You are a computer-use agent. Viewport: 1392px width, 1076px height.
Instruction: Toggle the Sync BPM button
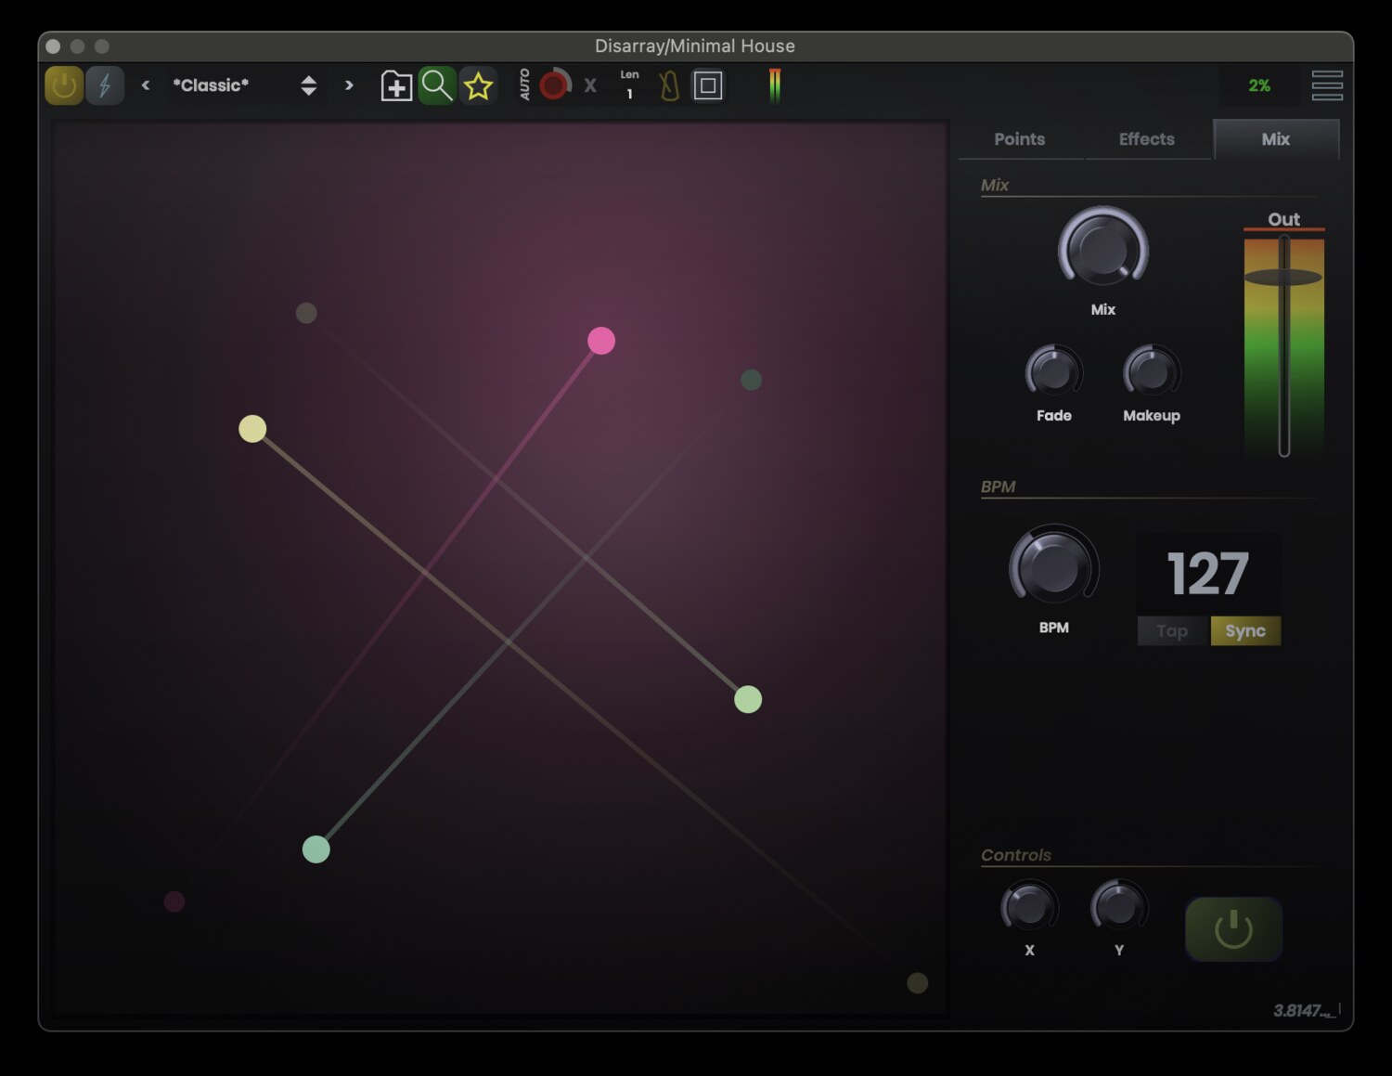coord(1244,631)
